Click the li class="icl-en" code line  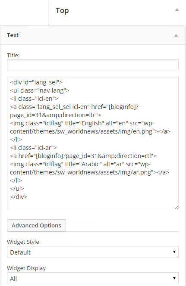click(x=34, y=99)
